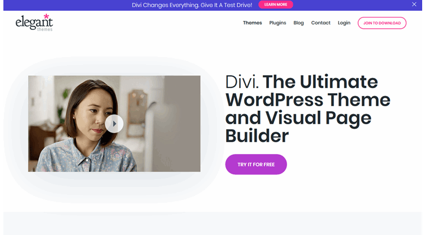The image size is (425, 235).
Task: Click Try It For Free button
Action: click(256, 164)
